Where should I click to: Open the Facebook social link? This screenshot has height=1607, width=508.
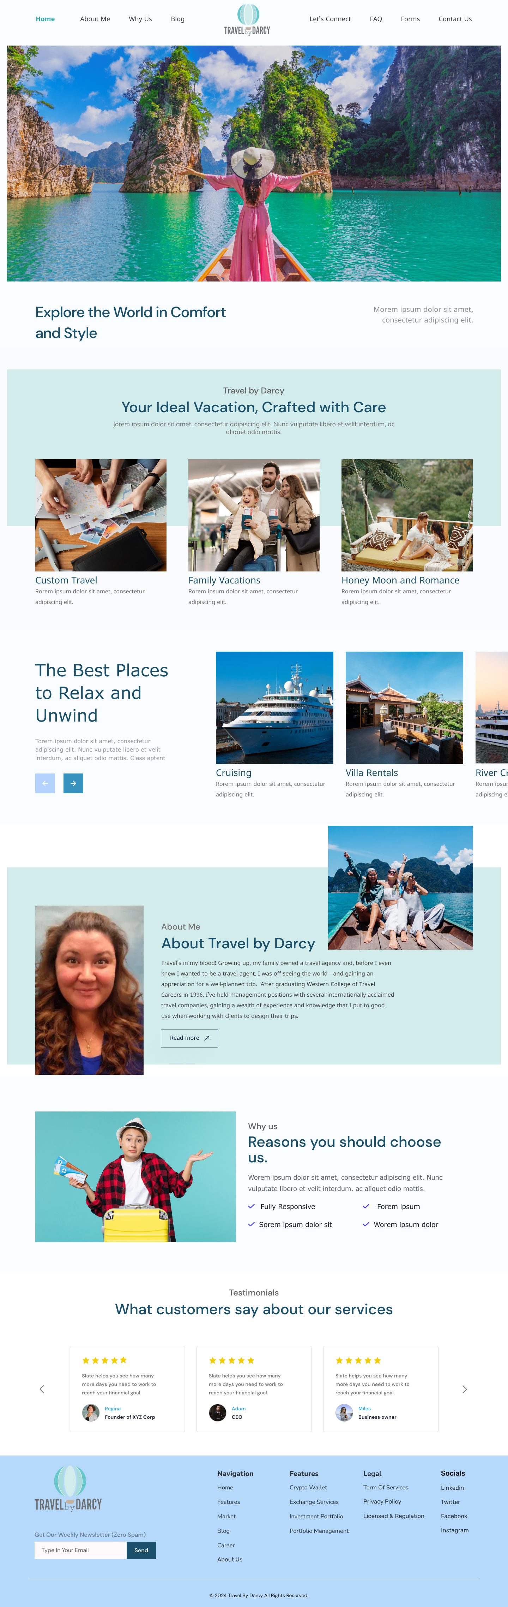coord(454,1516)
